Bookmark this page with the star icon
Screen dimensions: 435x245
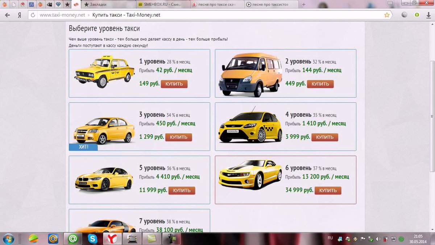point(387,15)
